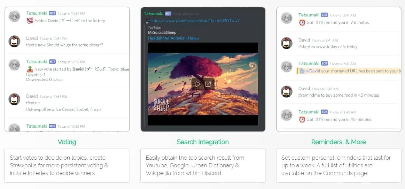Click the @David mention in shortened URL message

pos(312,71)
